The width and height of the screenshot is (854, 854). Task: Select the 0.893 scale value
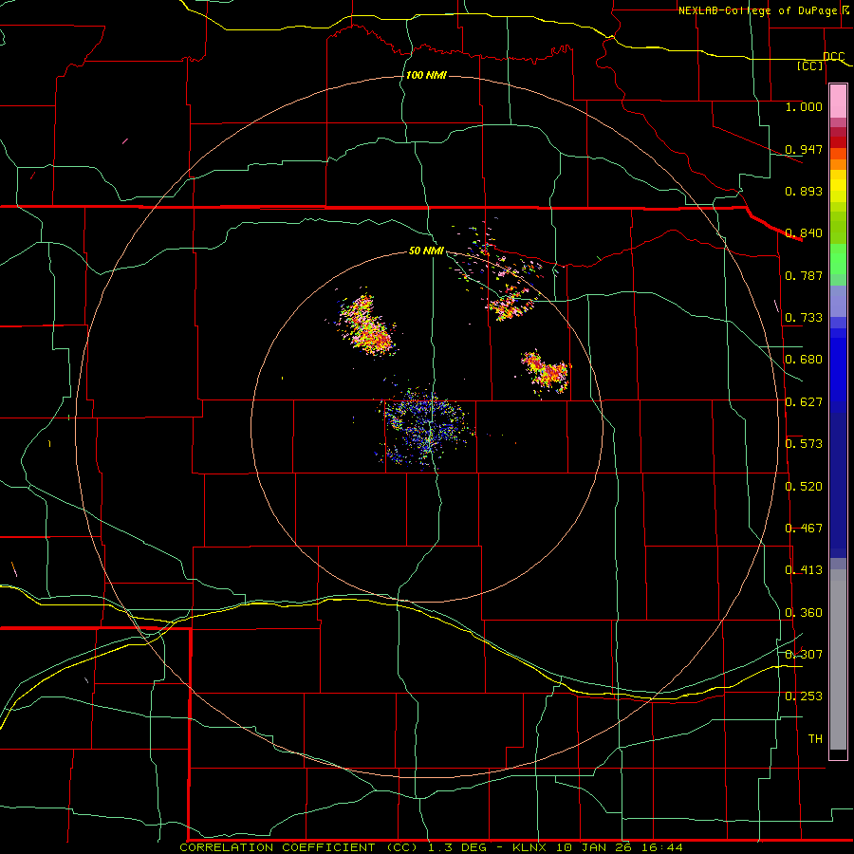(x=804, y=191)
